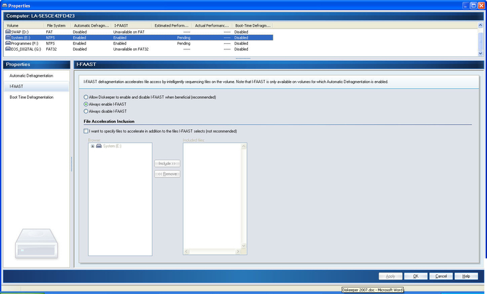Screen dimensions: 487x294
Task: Click the Include >> button
Action: click(x=167, y=163)
